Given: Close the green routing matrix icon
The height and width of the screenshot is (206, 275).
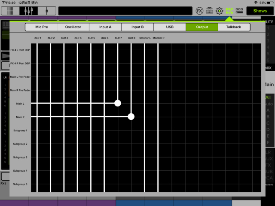Looking at the screenshot, I should coord(229,11).
